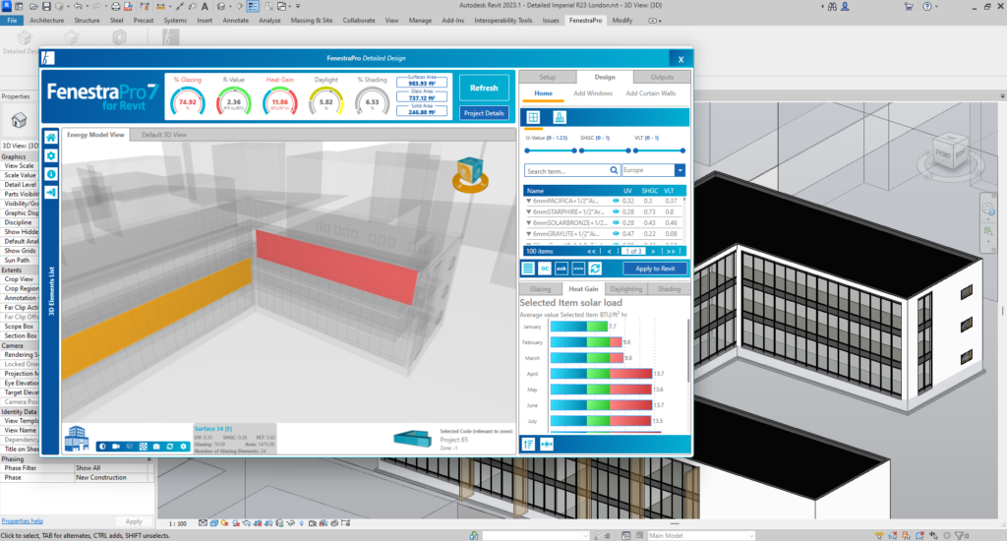Click the checkered pattern icon in viewer toolbar

[x=144, y=446]
